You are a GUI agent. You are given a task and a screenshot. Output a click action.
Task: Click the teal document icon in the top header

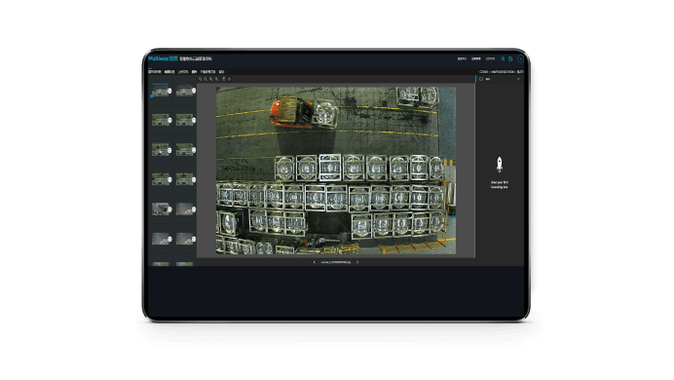click(x=503, y=58)
